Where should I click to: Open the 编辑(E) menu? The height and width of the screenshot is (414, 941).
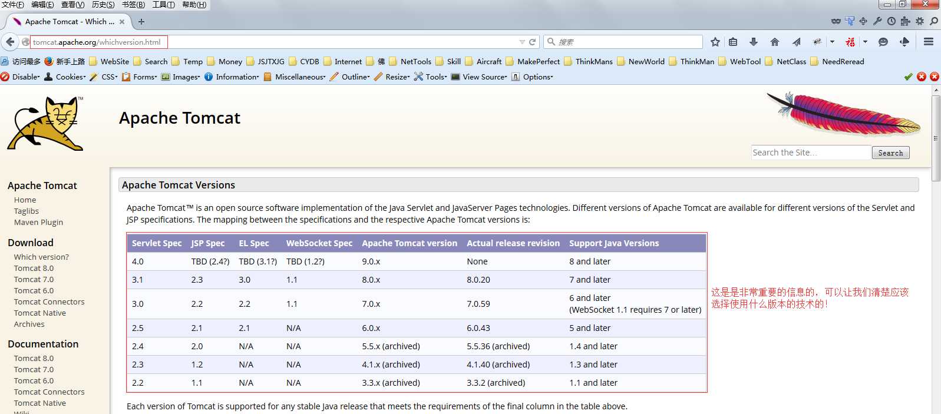42,5
